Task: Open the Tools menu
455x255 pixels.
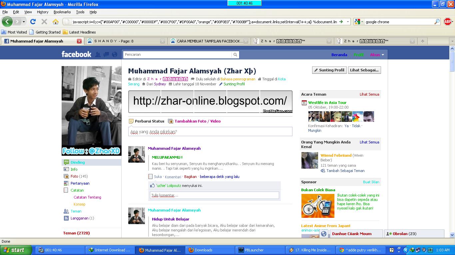Action: 80,12
